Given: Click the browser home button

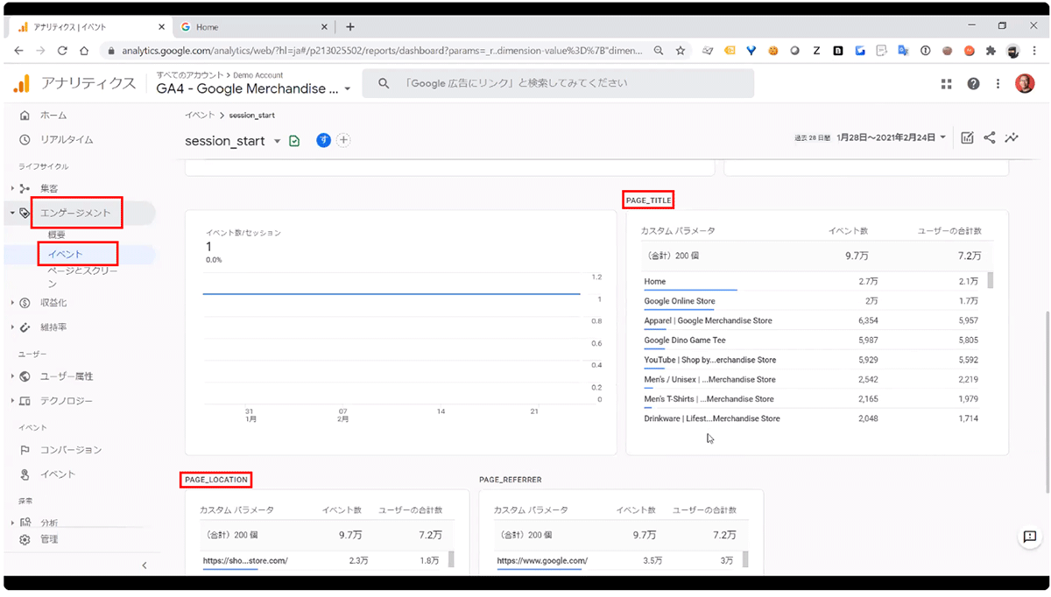Looking at the screenshot, I should pyautogui.click(x=85, y=51).
